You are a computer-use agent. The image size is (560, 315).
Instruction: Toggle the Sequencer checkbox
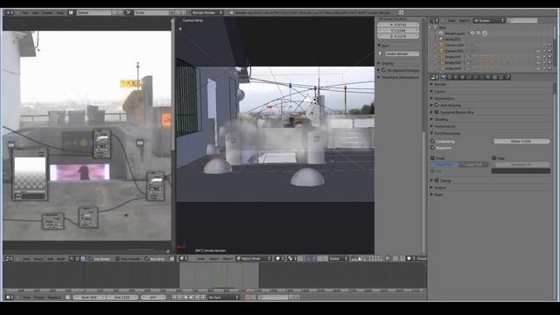click(x=433, y=148)
